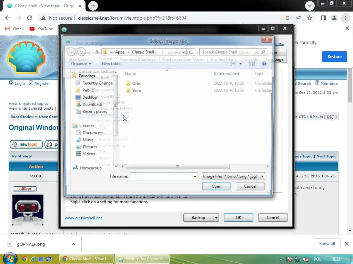The width and height of the screenshot is (353, 264).
Task: Open the Chrome side panel icon
Action: [x=323, y=18]
